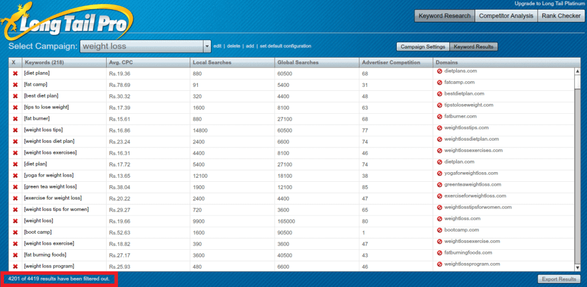Image resolution: width=587 pixels, height=287 pixels.
Task: Click the exerciseforweightloss.com domain text
Action: pos(475,196)
